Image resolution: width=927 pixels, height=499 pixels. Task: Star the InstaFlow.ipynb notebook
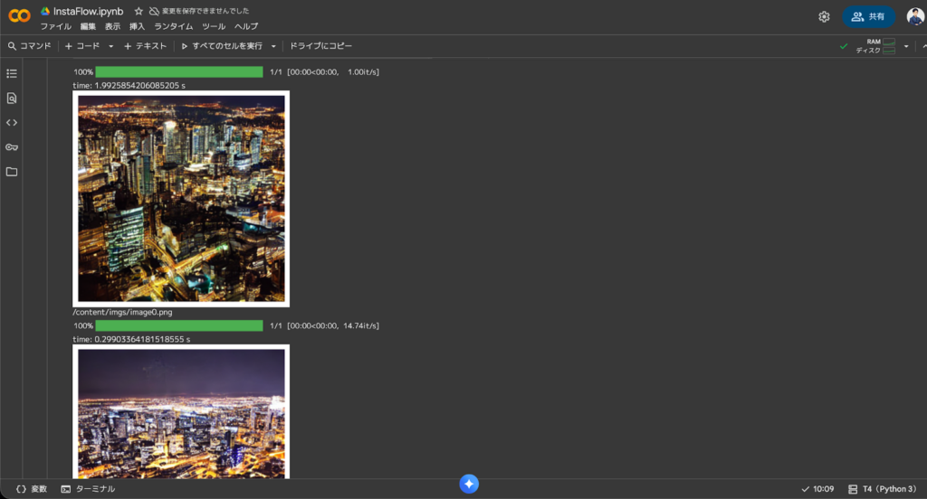click(x=139, y=12)
